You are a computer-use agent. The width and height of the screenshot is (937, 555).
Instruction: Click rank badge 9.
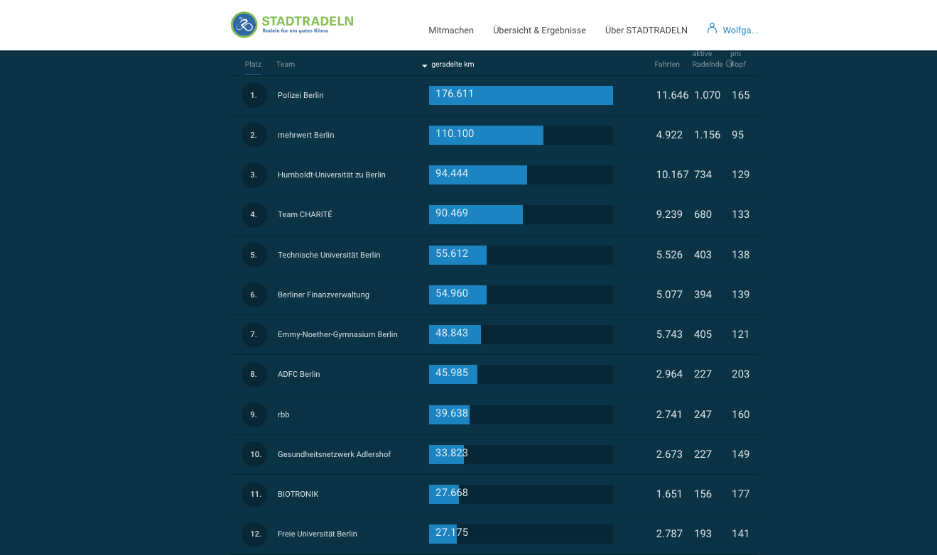click(x=254, y=414)
